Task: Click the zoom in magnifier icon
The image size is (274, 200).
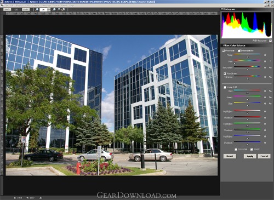Action: [54, 9]
